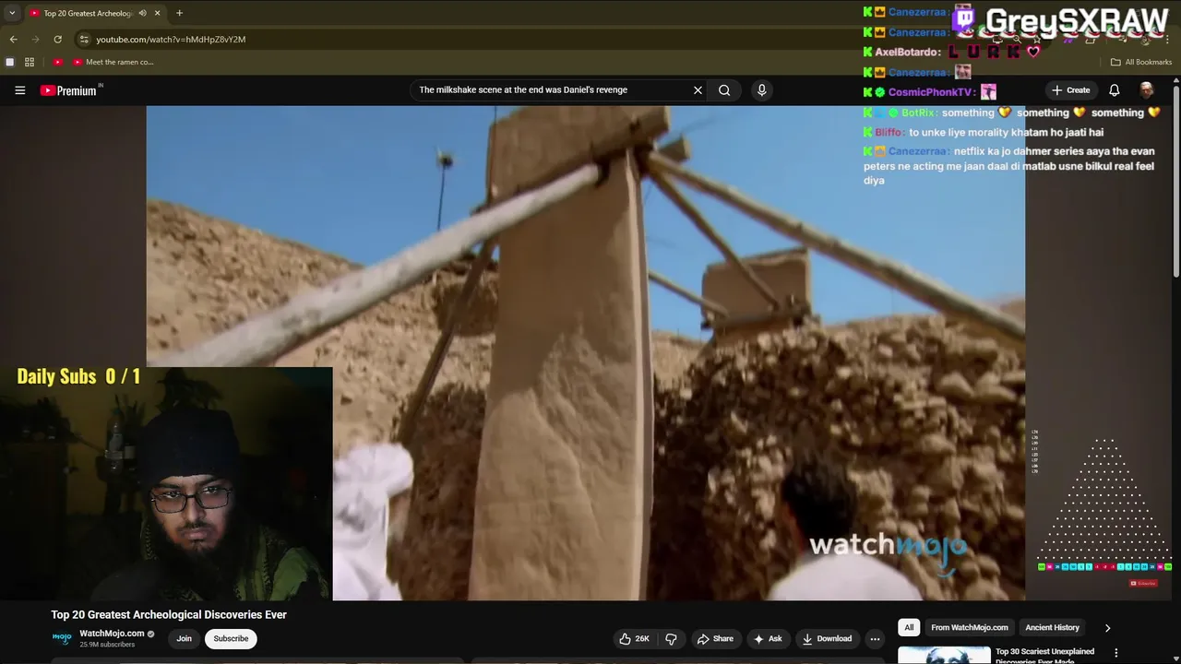Select the youtube.com address bar URL

pyautogui.click(x=171, y=40)
